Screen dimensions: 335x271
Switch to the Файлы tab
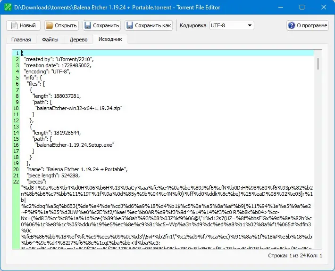[x=50, y=40]
